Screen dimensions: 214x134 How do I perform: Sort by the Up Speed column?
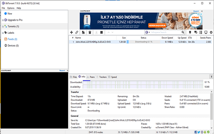point(181,38)
